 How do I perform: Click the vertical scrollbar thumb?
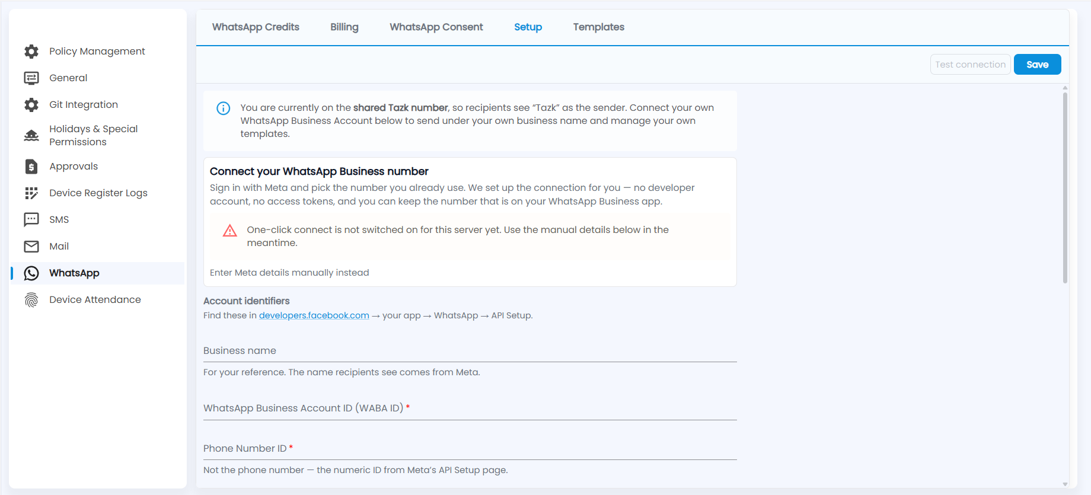coord(1065,187)
